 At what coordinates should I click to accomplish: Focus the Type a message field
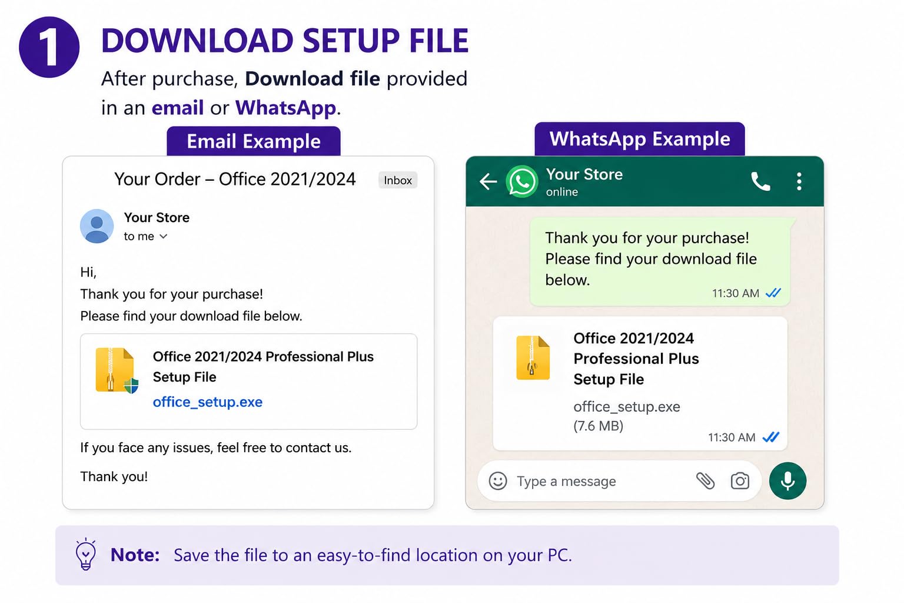pyautogui.click(x=619, y=481)
